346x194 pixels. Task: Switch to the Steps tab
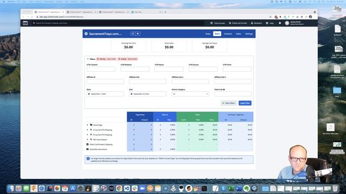point(208,34)
